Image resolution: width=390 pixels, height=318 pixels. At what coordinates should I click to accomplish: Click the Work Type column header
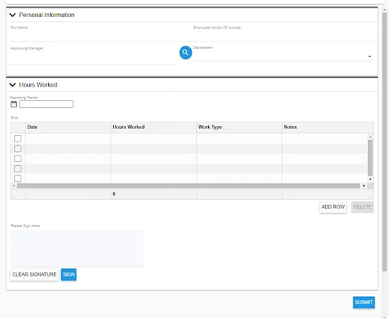coord(239,127)
